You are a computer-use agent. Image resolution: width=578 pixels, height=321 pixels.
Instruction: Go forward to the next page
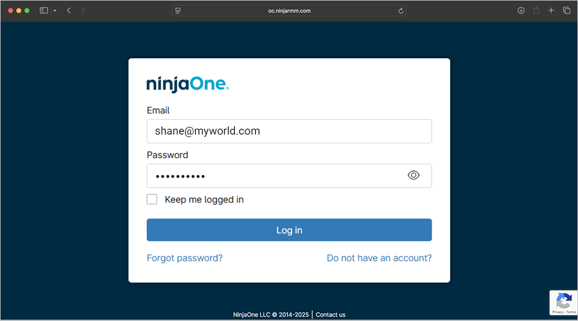83,11
